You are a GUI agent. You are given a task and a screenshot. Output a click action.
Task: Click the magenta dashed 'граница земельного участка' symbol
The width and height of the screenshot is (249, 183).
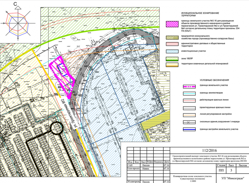pyautogui.click(x=189, y=86)
